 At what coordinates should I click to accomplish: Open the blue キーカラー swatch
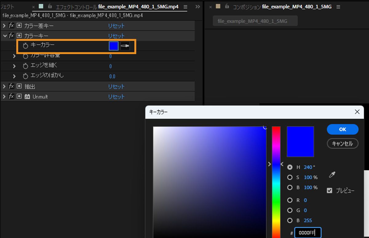coord(113,46)
